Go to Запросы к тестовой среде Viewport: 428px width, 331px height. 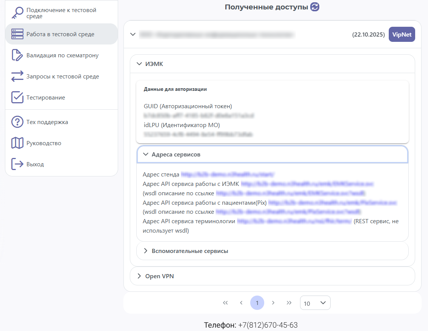[x=62, y=77]
